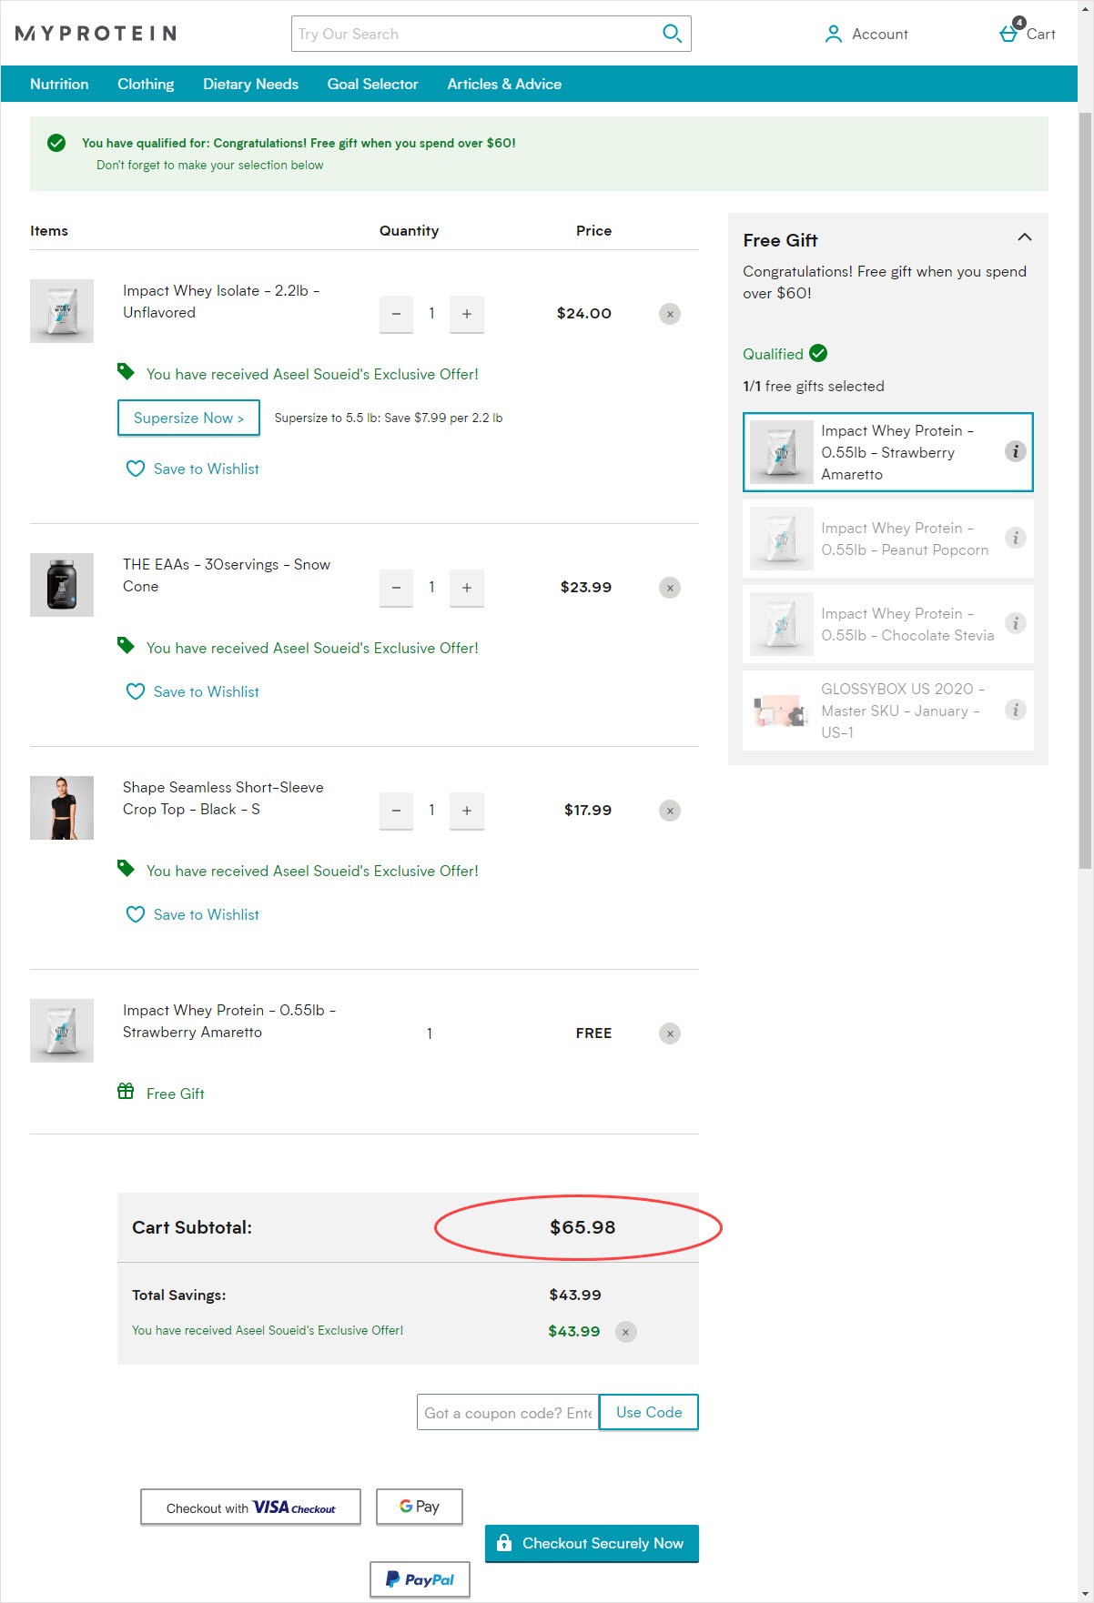
Task: Increase quantity of Impact Whey Isolate
Action: tap(467, 314)
